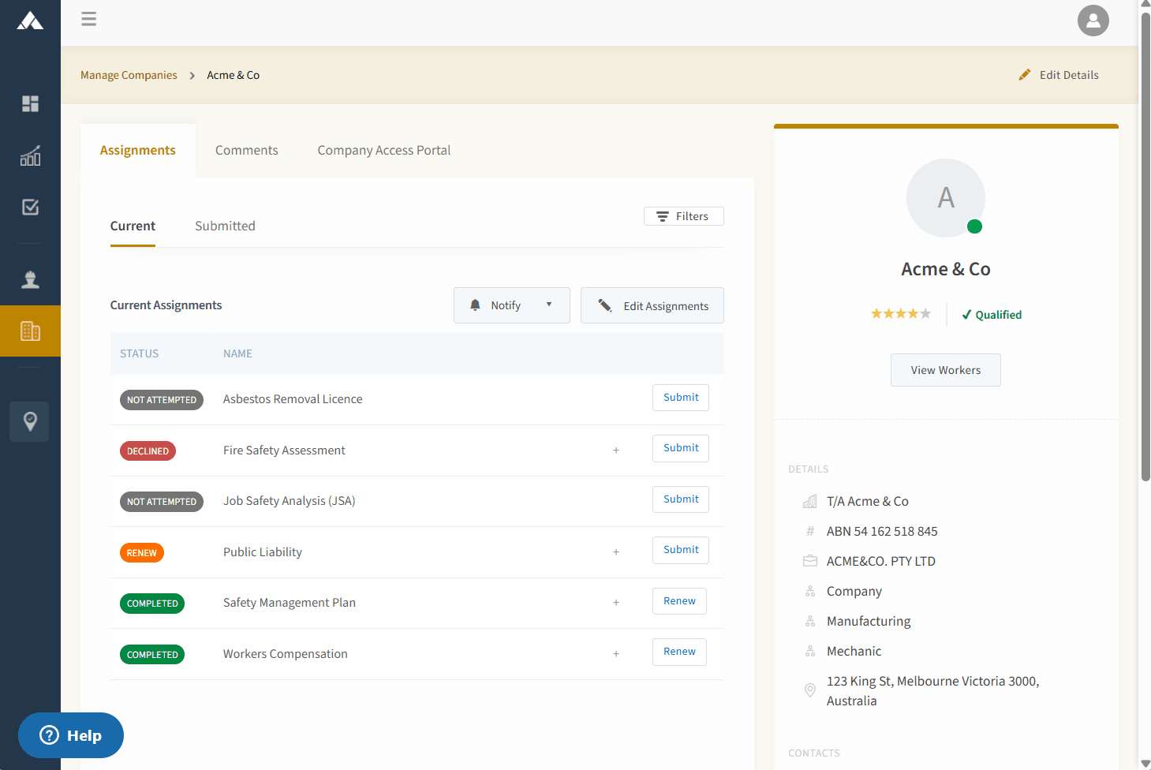Screen dimensions: 1151x770
Task: Open the worker hard-hat sidebar icon
Action: coord(30,279)
